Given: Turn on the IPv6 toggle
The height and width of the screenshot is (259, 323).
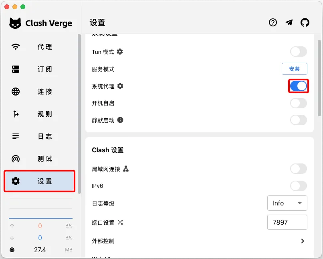Looking at the screenshot, I should pos(298,186).
